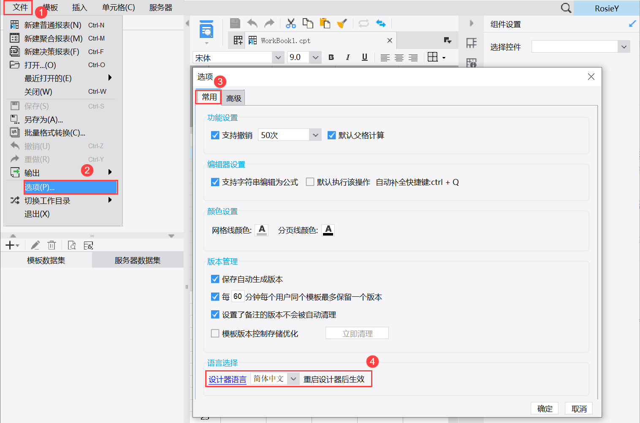Click the scissors cut icon

point(291,23)
